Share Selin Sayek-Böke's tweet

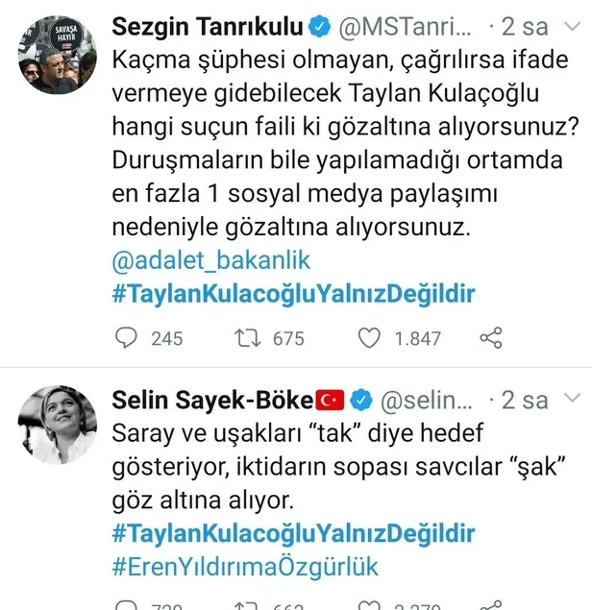pos(490,606)
